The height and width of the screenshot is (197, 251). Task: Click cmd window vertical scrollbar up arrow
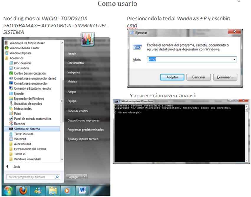(x=247, y=106)
